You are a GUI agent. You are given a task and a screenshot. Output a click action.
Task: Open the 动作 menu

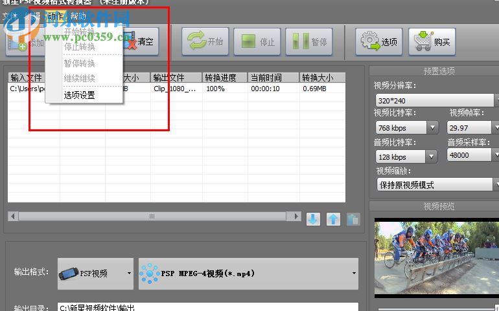pyautogui.click(x=55, y=16)
